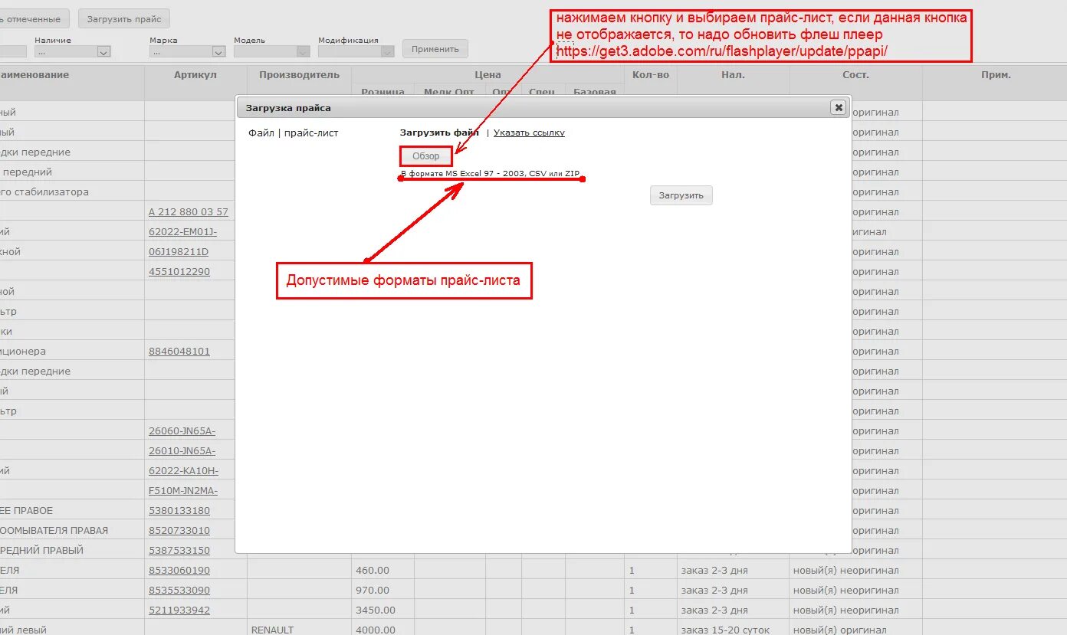
Task: Click the Загрузить button in dialog
Action: click(681, 195)
